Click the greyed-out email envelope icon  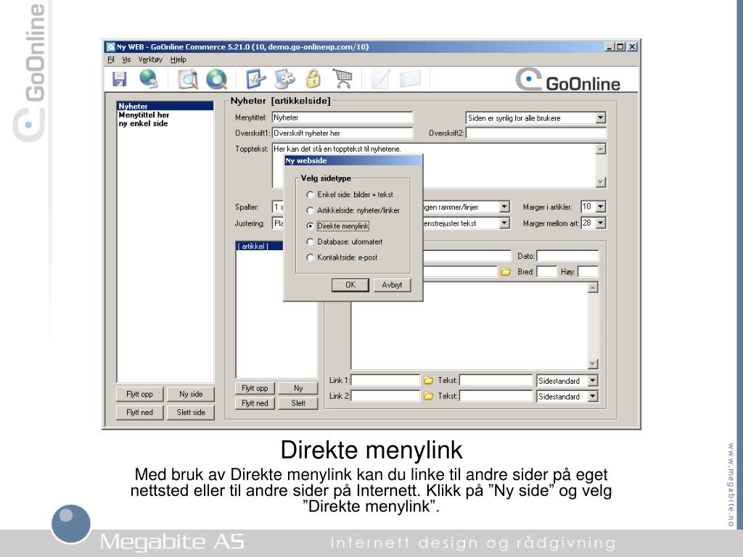click(410, 78)
